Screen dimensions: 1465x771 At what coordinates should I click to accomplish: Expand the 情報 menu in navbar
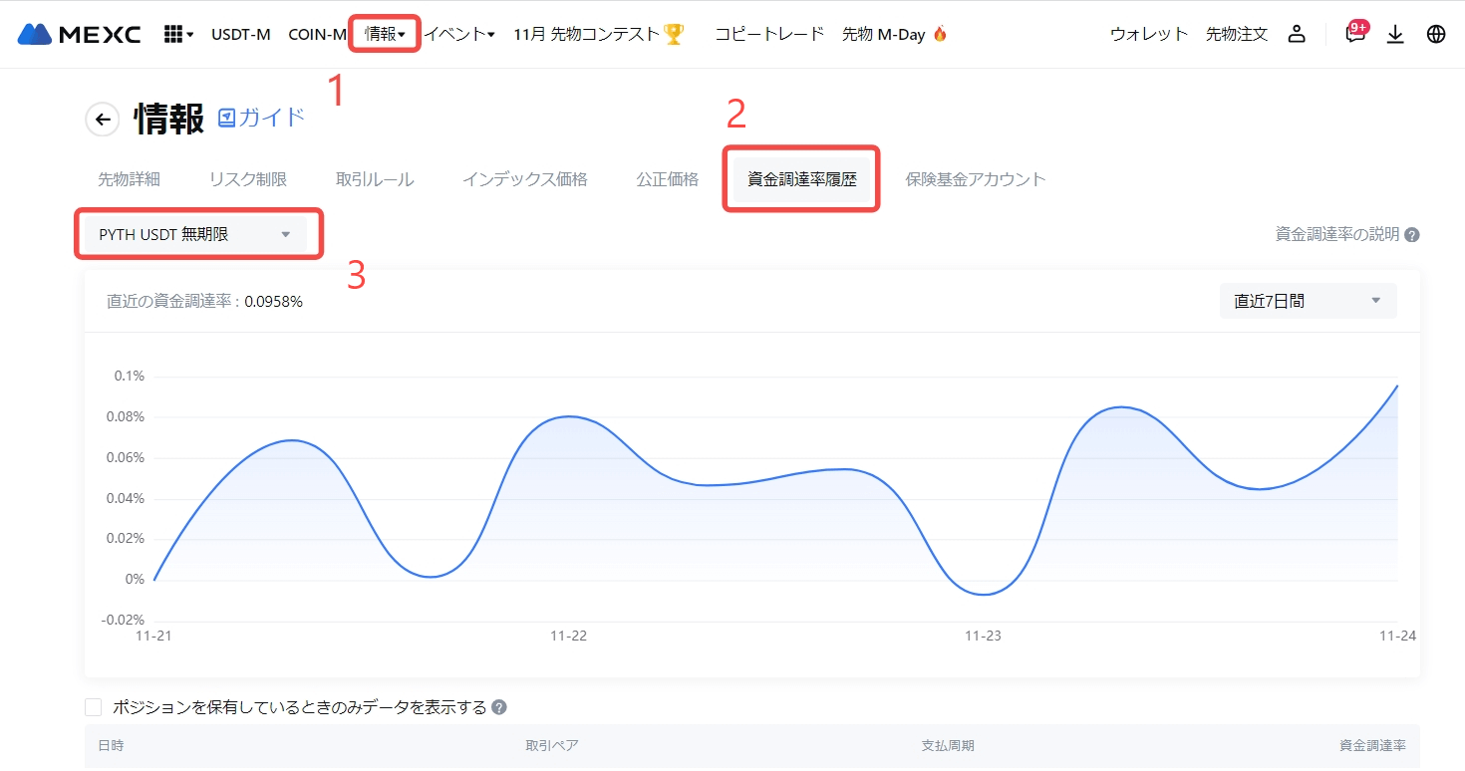pos(385,34)
